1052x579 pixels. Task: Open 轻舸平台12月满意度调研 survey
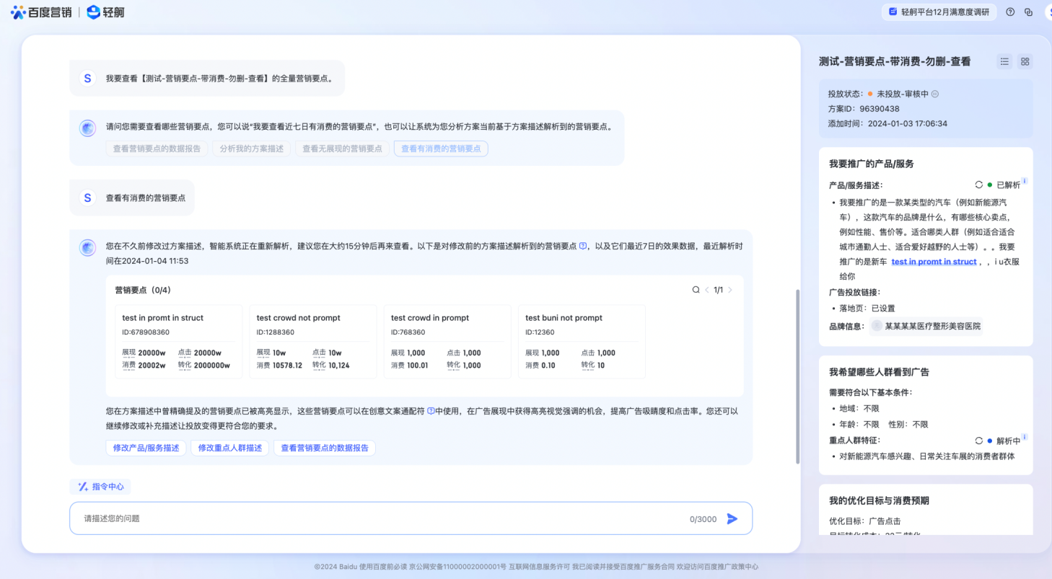(939, 12)
